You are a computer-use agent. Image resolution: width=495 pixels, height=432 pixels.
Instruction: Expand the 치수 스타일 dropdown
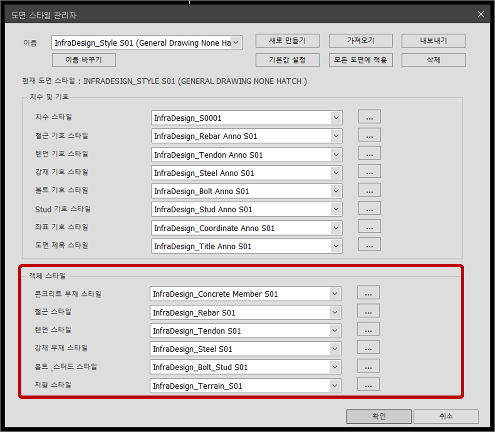336,118
